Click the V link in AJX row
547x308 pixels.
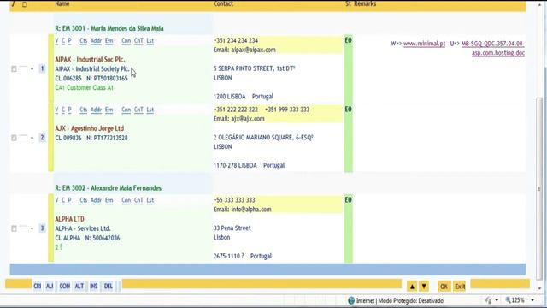[x=57, y=110]
